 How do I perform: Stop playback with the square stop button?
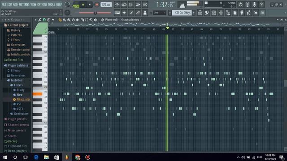(90, 5)
